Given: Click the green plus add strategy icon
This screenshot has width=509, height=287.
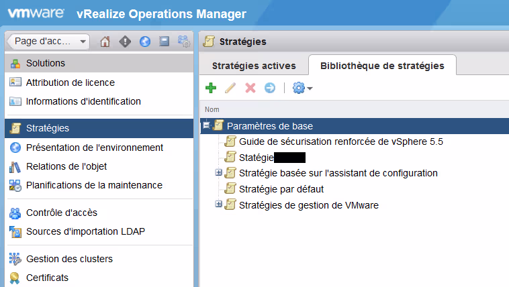Looking at the screenshot, I should pyautogui.click(x=210, y=88).
